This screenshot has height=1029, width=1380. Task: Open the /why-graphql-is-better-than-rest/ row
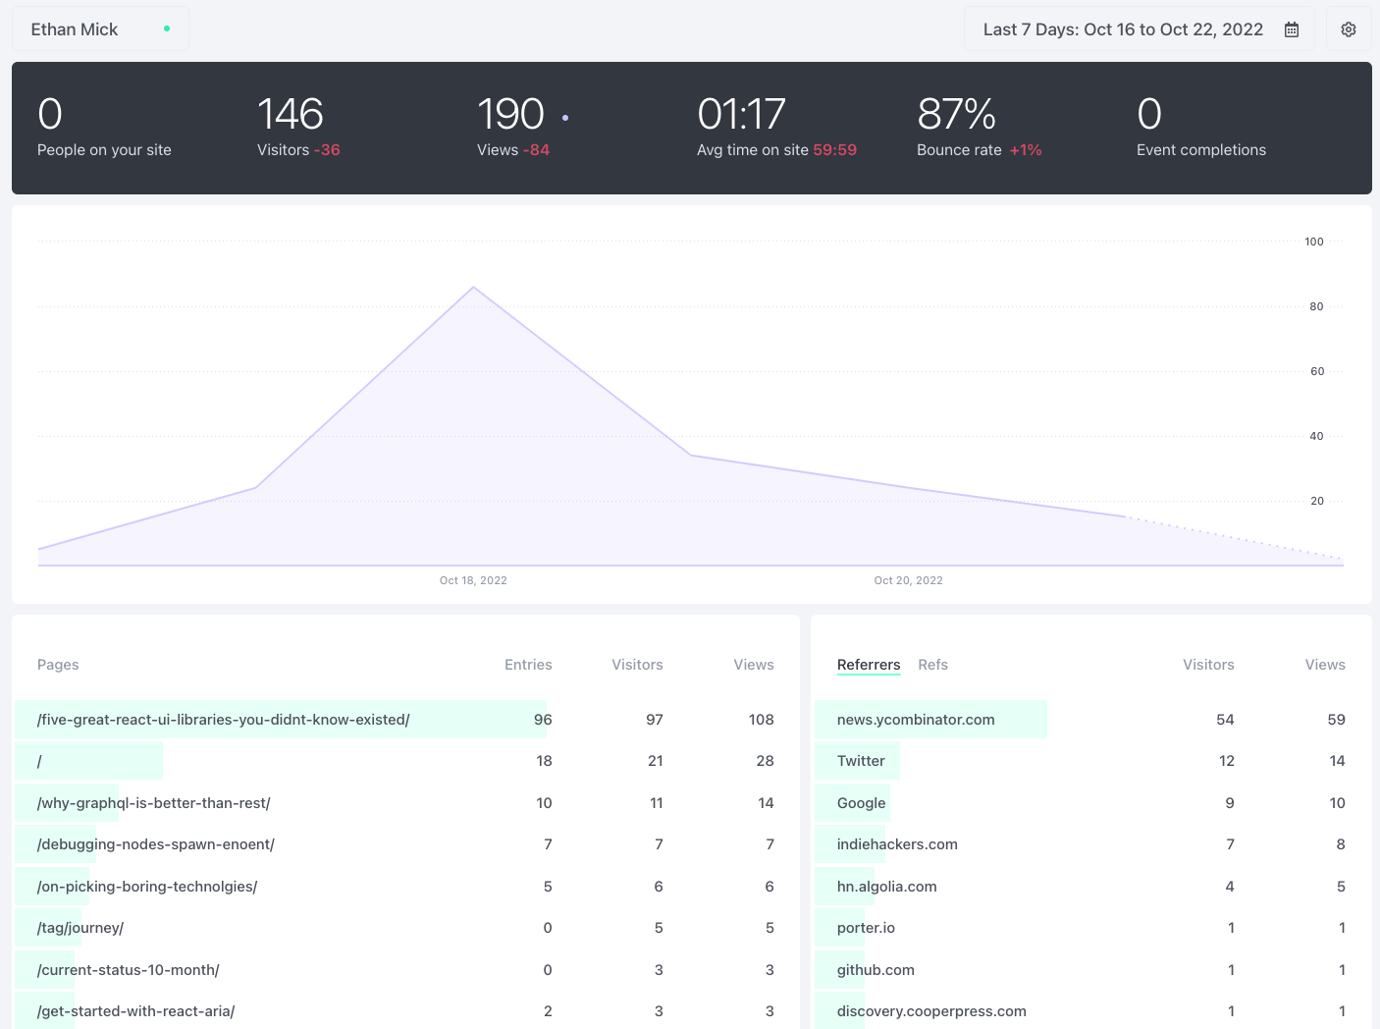[405, 803]
